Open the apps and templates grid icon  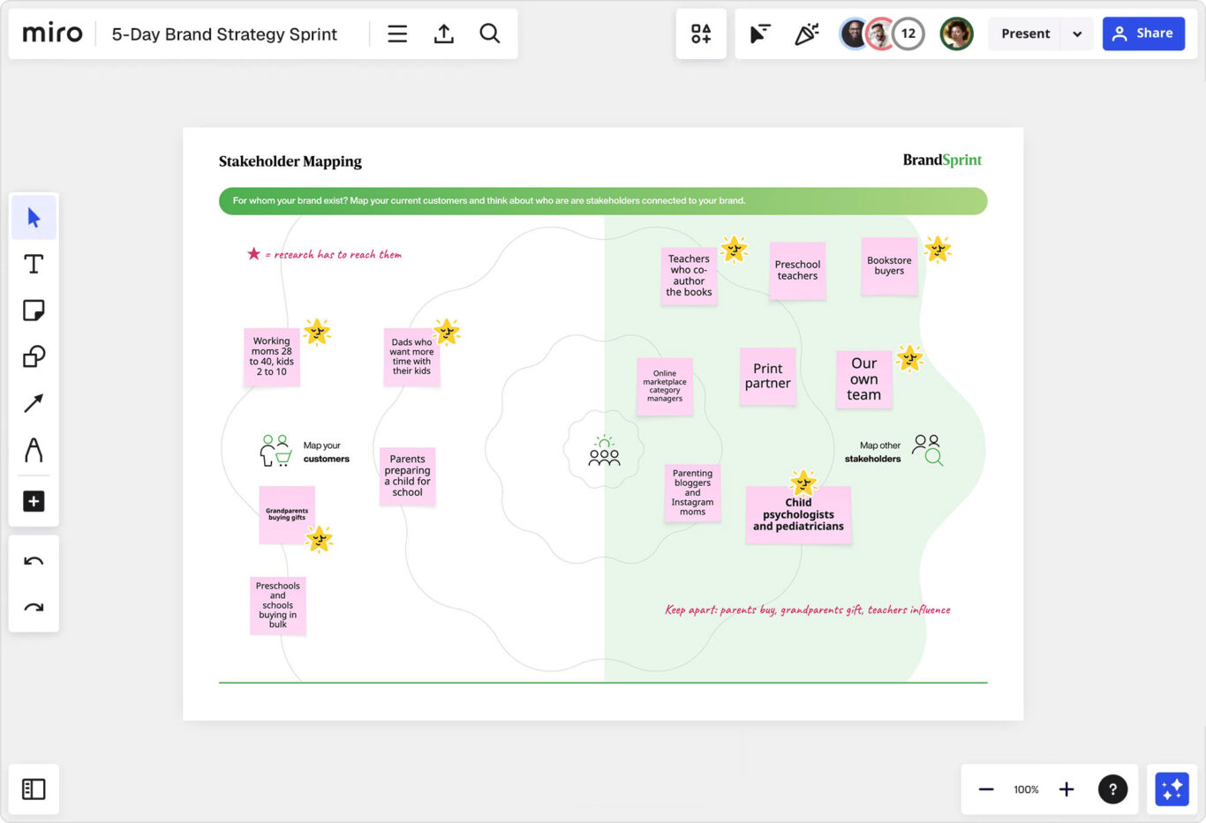coord(701,34)
